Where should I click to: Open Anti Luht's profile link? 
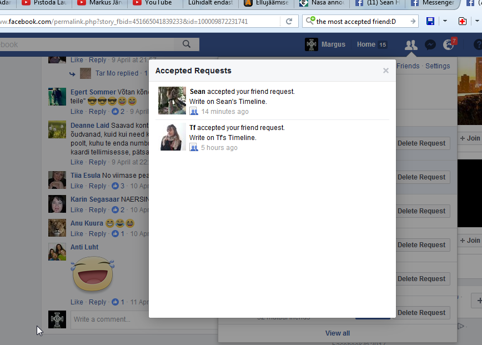pyautogui.click(x=84, y=247)
